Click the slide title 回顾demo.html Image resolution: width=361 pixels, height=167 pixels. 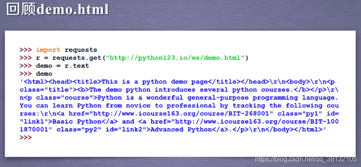58,10
